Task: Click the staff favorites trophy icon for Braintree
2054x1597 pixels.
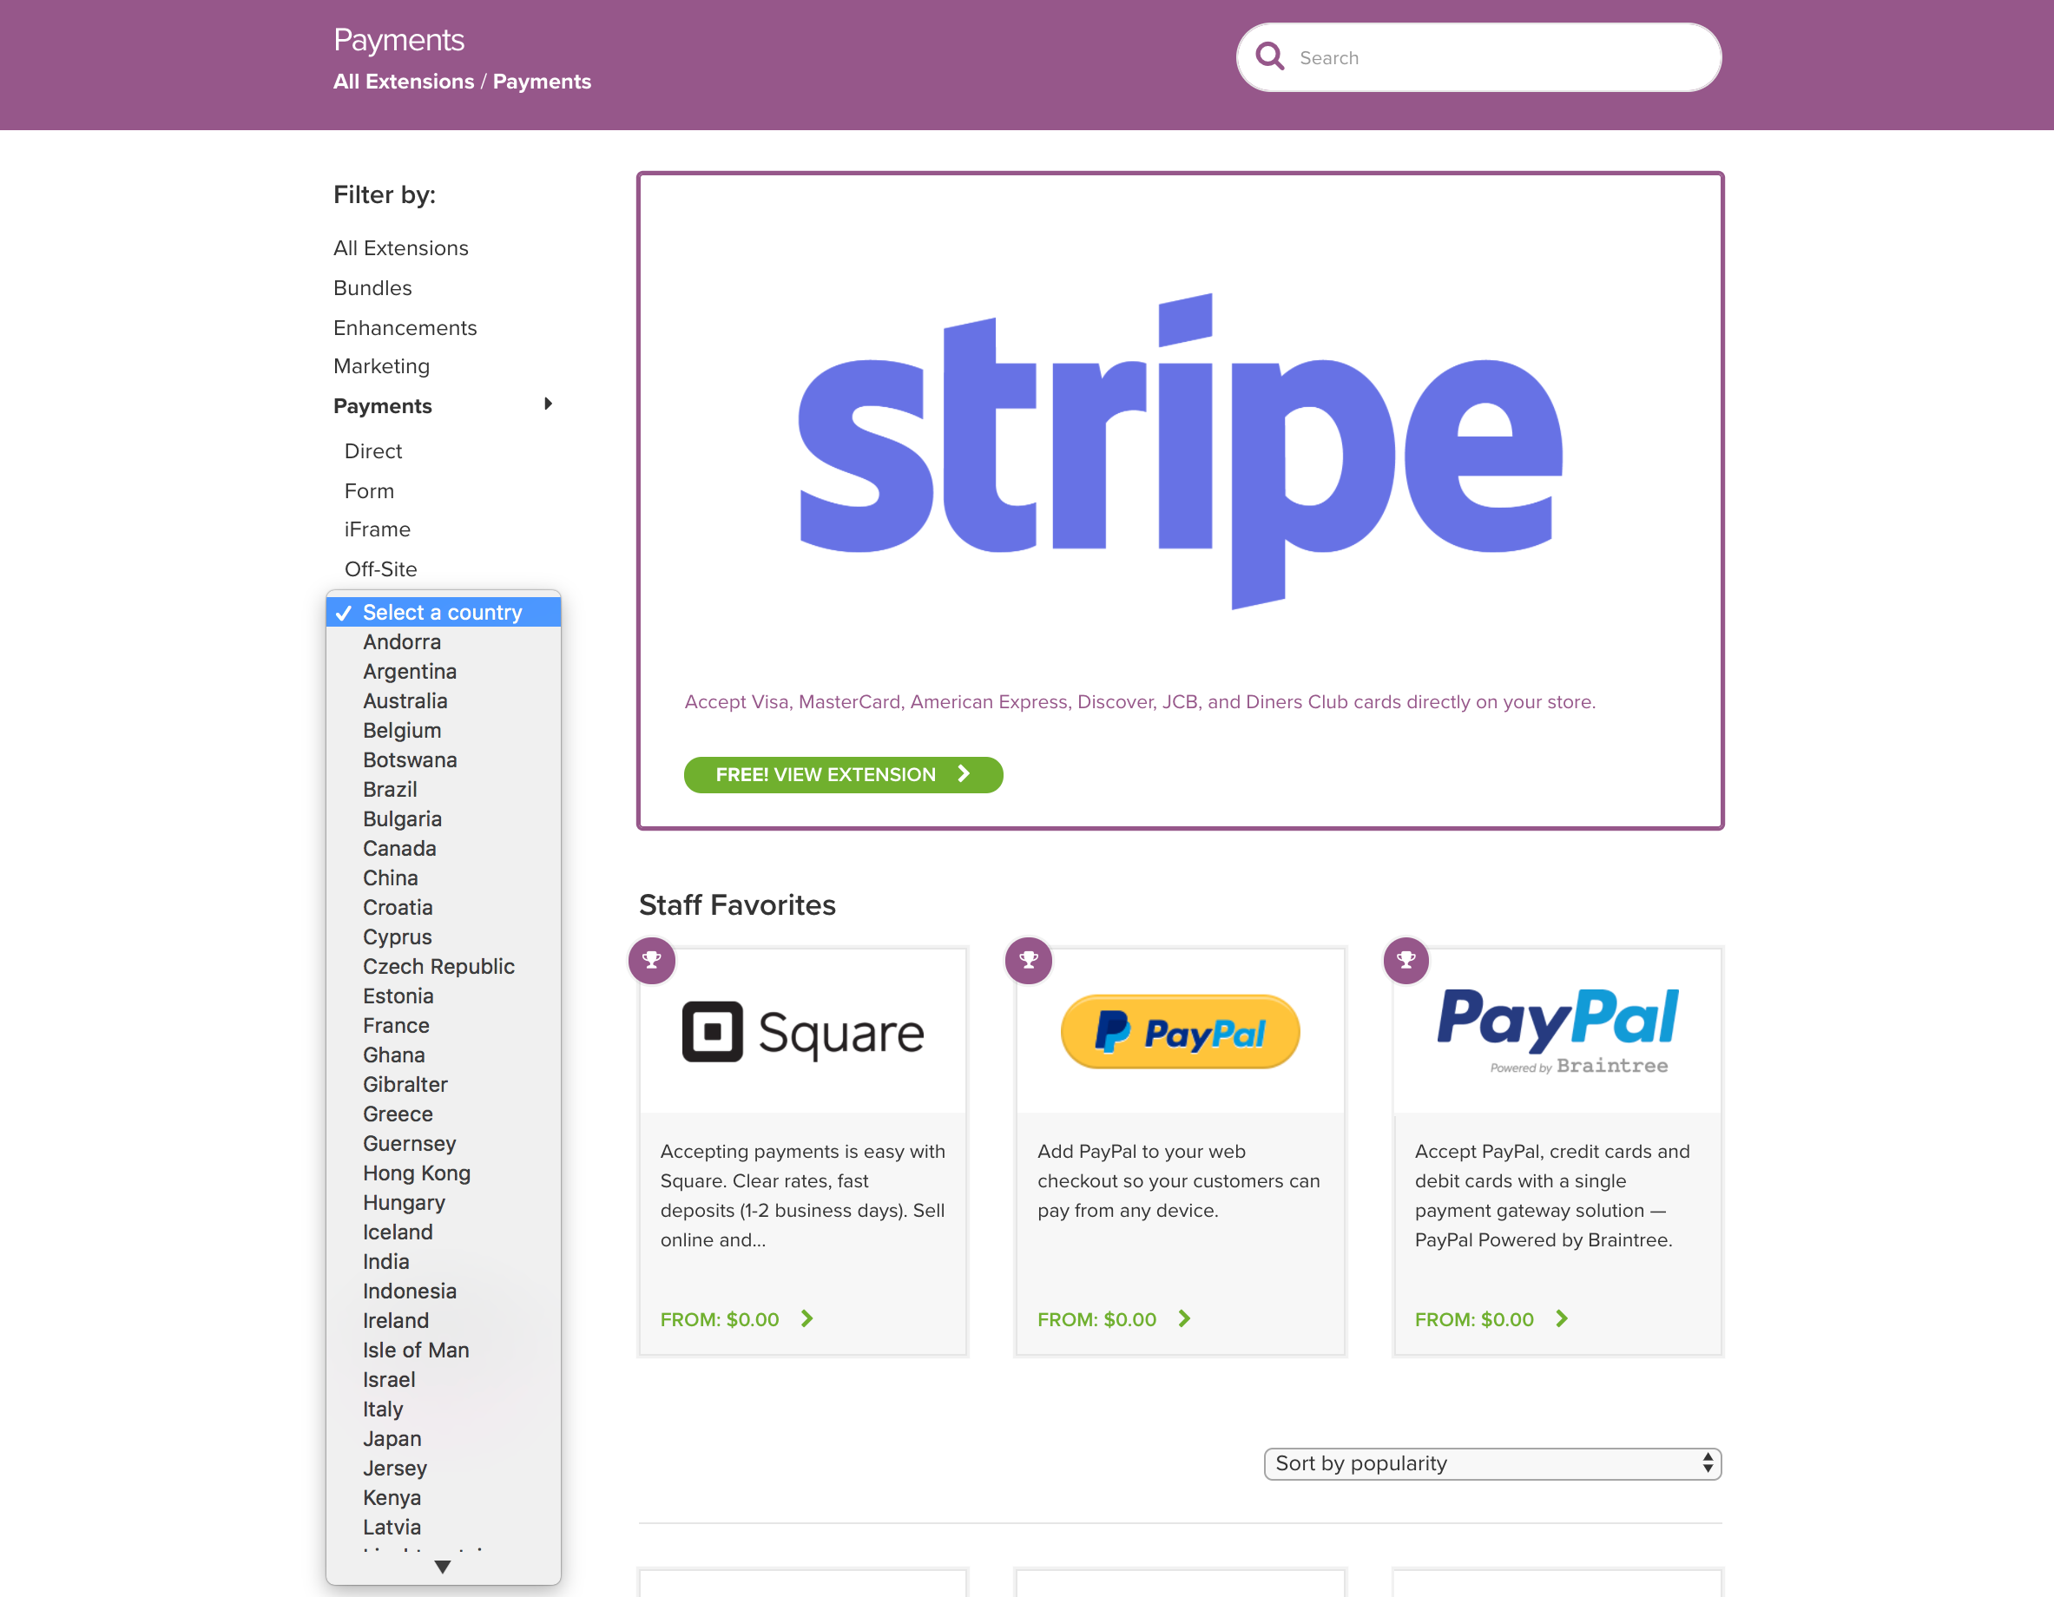Action: point(1407,958)
